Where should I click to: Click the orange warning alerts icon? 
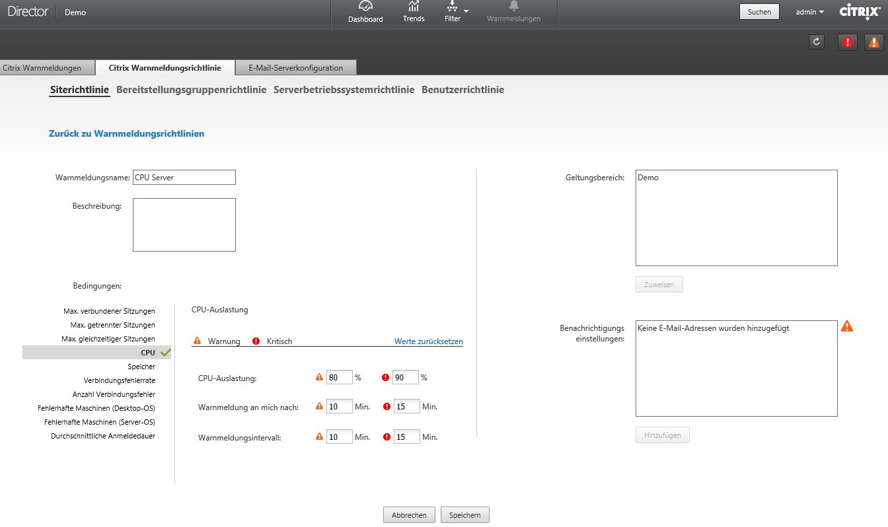pos(873,42)
